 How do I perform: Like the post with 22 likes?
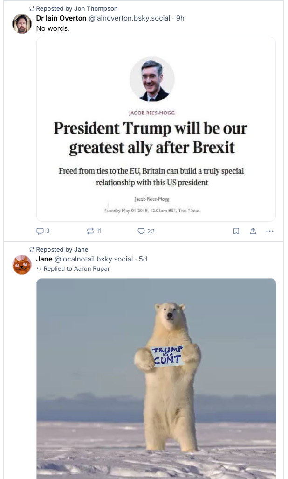point(142,231)
